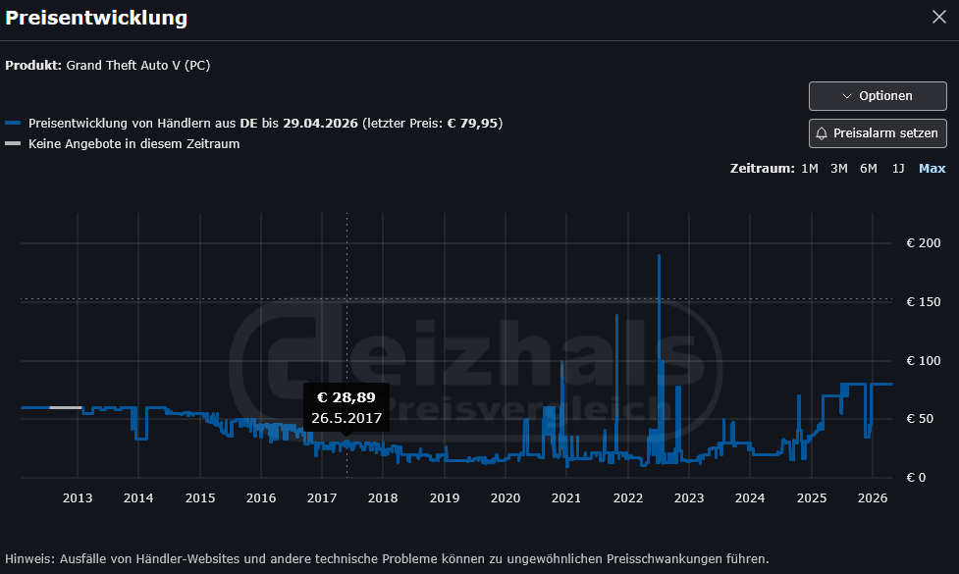Click the gray no-offers legend marker
Viewport: 959px width, 574px height.
pos(13,143)
